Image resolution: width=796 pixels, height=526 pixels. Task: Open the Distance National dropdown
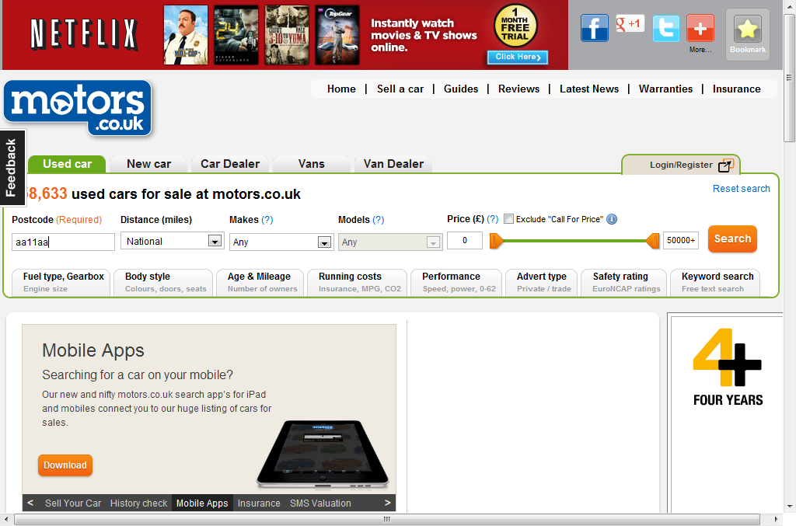pyautogui.click(x=172, y=241)
